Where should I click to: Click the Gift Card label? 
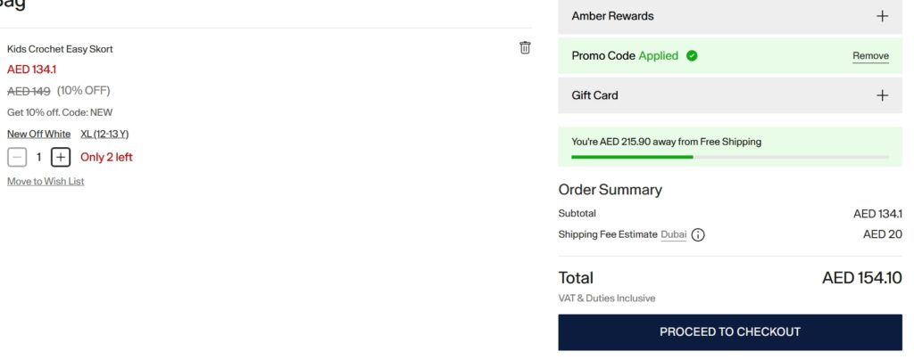[x=594, y=95]
